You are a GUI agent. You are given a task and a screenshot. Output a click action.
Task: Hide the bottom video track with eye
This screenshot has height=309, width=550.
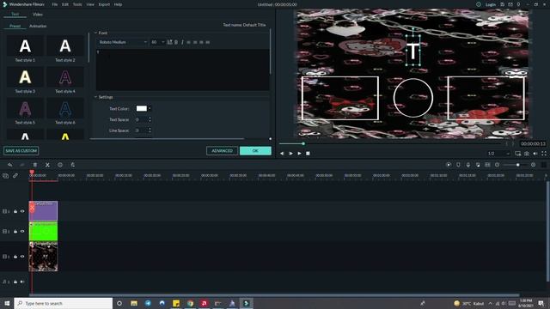22,257
